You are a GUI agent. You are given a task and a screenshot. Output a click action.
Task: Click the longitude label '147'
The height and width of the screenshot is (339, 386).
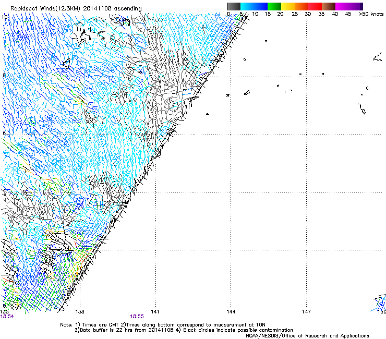point(306,312)
